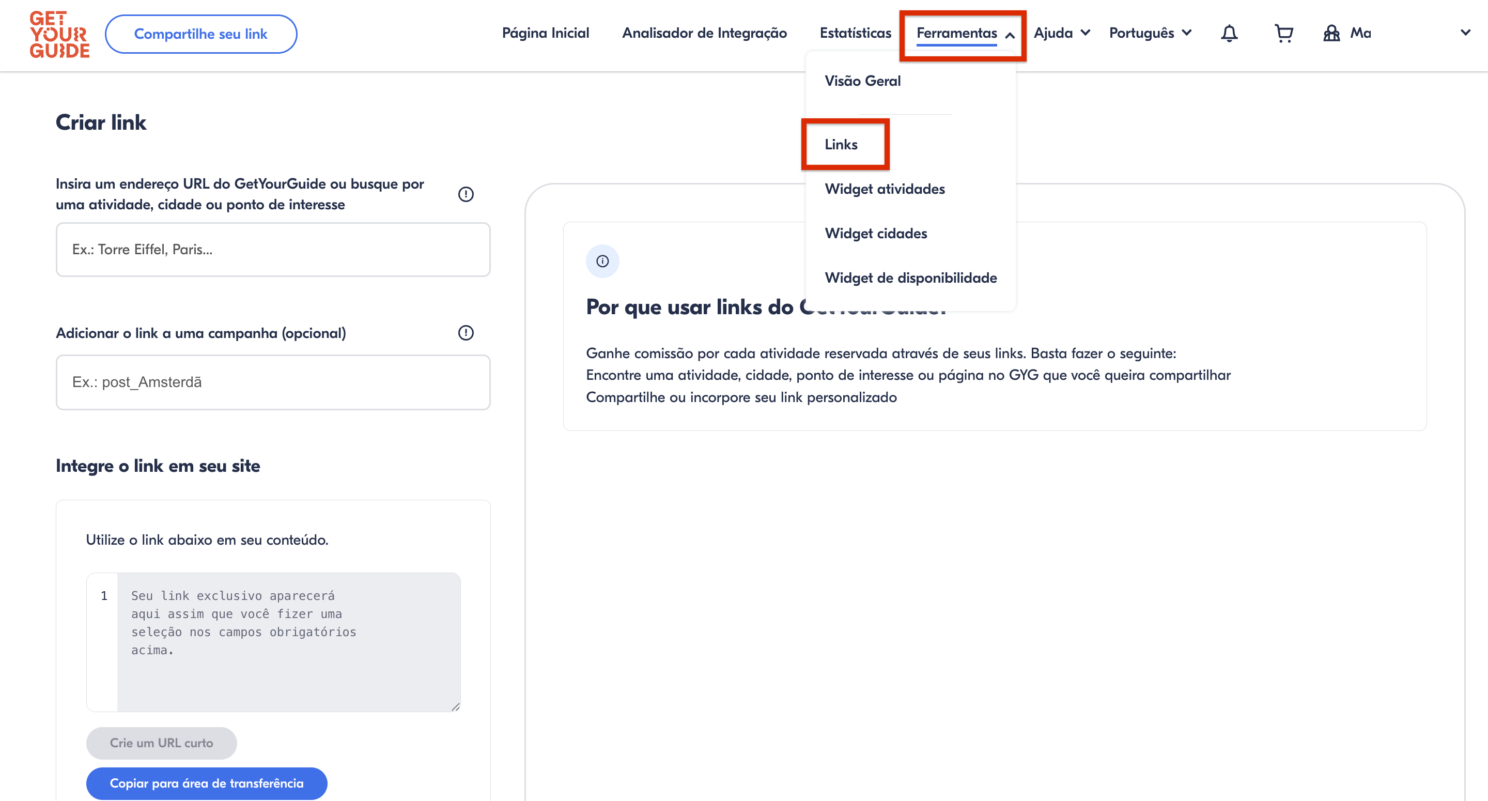
Task: Select Widget de disponibilidade option
Action: (x=910, y=278)
